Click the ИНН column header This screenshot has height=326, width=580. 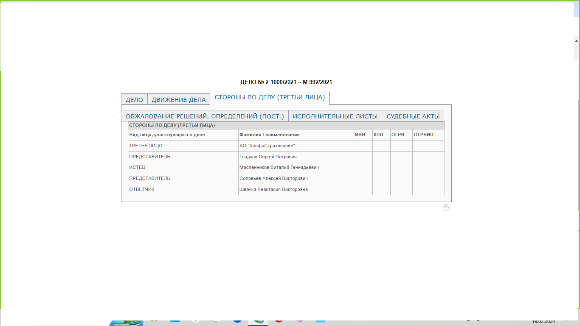point(360,135)
